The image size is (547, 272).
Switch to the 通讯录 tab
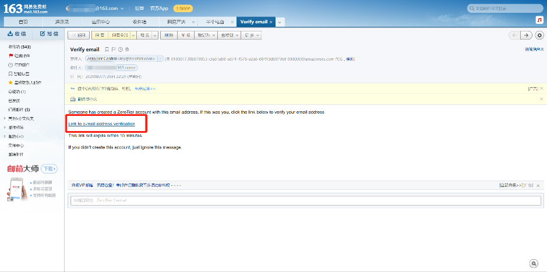tap(62, 22)
